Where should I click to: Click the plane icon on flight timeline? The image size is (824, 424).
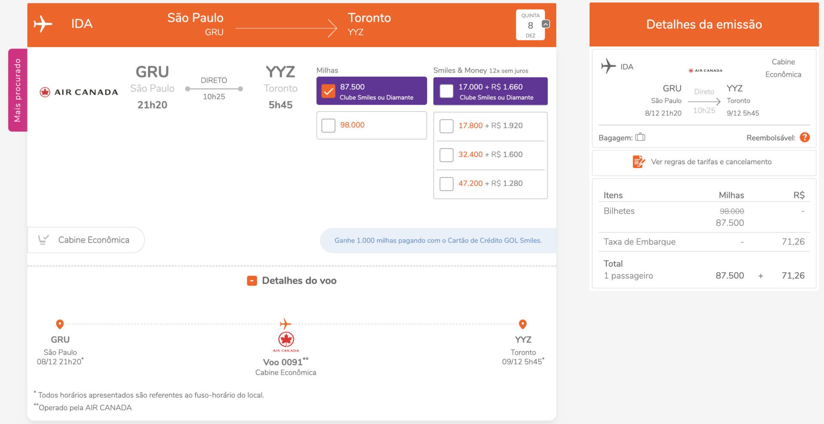[x=285, y=324]
